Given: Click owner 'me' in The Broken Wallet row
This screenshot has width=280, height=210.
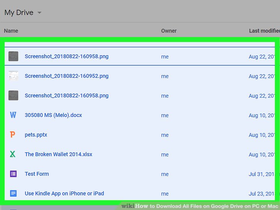Looking at the screenshot, I should [x=165, y=155].
